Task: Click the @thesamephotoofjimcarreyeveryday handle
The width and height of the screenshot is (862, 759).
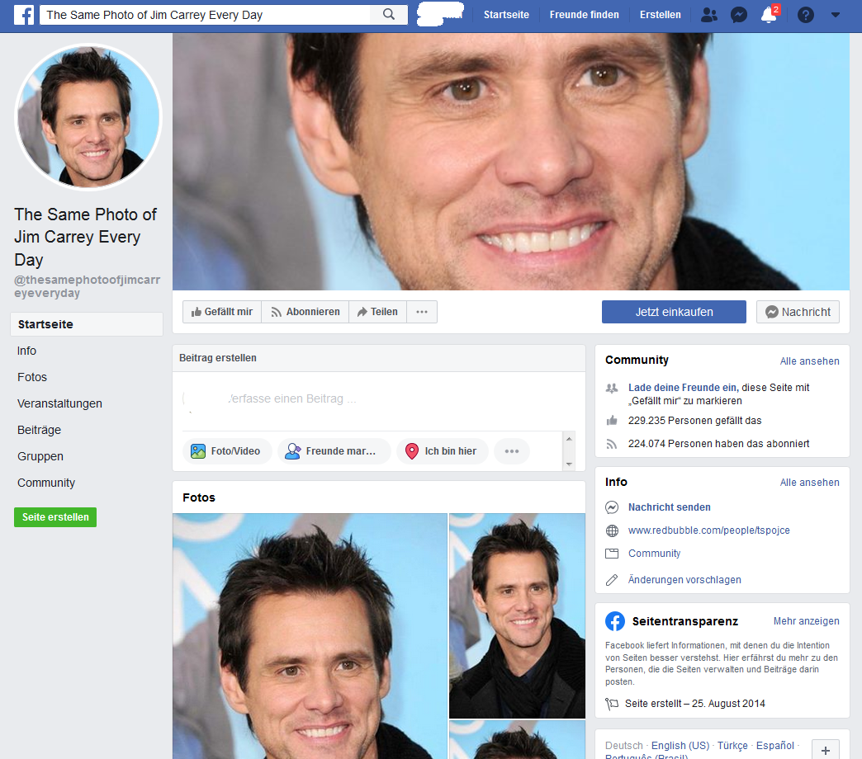Action: (87, 286)
